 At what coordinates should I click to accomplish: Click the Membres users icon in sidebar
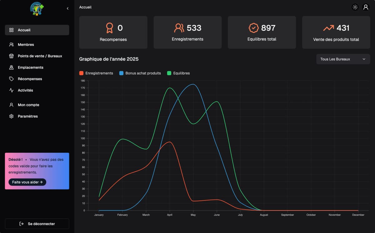pyautogui.click(x=12, y=44)
